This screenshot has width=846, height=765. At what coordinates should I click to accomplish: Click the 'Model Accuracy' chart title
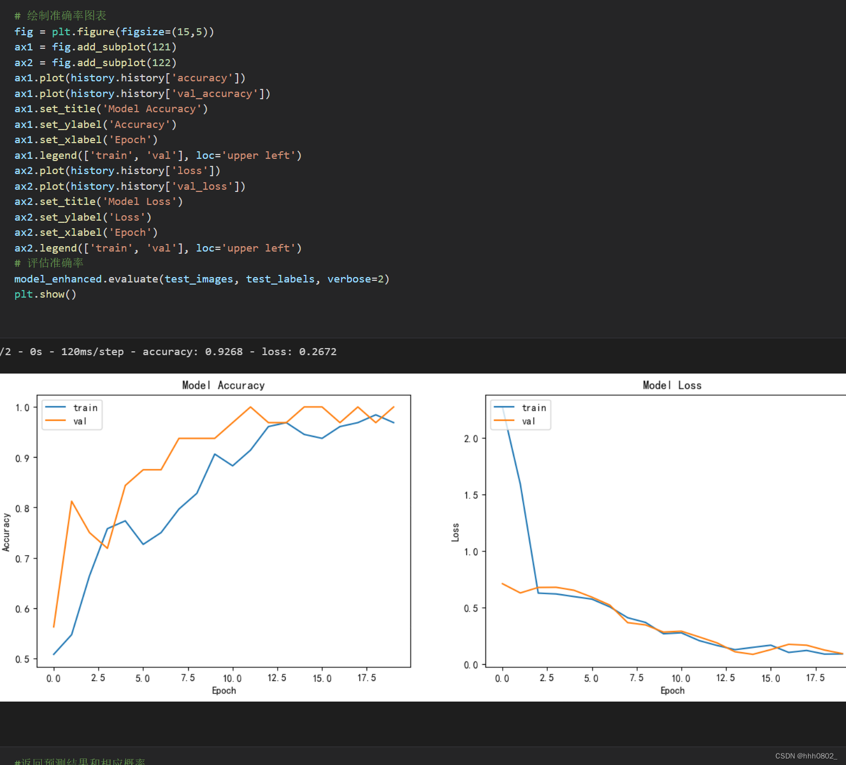223,385
